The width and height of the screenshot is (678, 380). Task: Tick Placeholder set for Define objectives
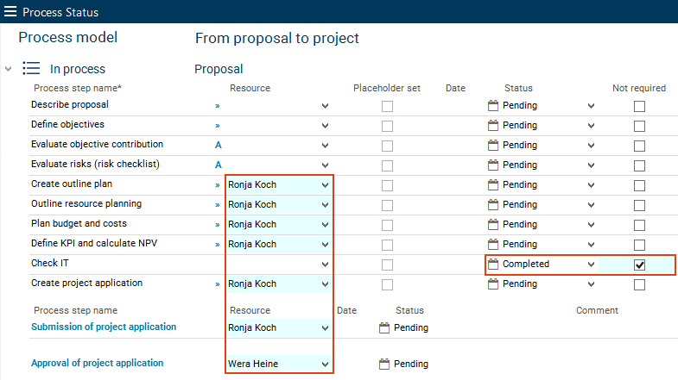click(387, 126)
